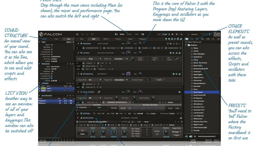Click the Unison Voices value field
The image size is (260, 146).
pyautogui.click(x=147, y=59)
